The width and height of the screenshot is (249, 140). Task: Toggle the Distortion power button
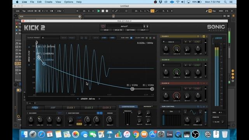67,113
